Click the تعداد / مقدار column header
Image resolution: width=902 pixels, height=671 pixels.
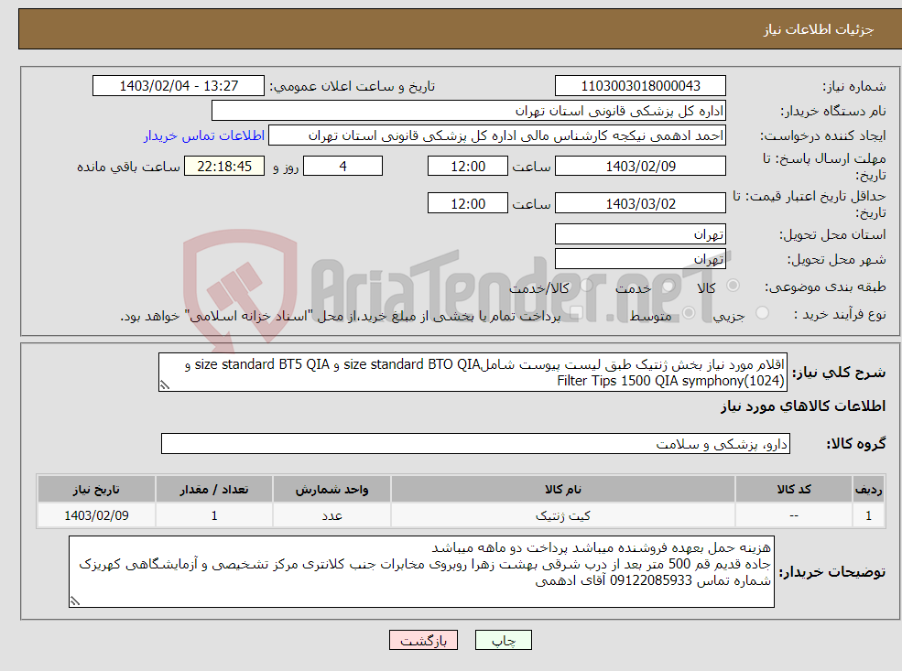214,490
